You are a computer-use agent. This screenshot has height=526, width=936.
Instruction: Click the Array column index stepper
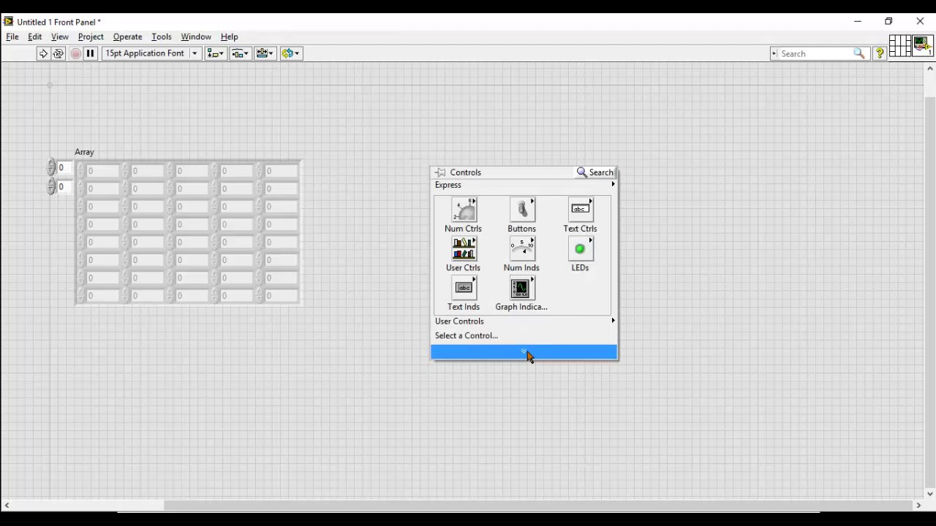pos(51,187)
